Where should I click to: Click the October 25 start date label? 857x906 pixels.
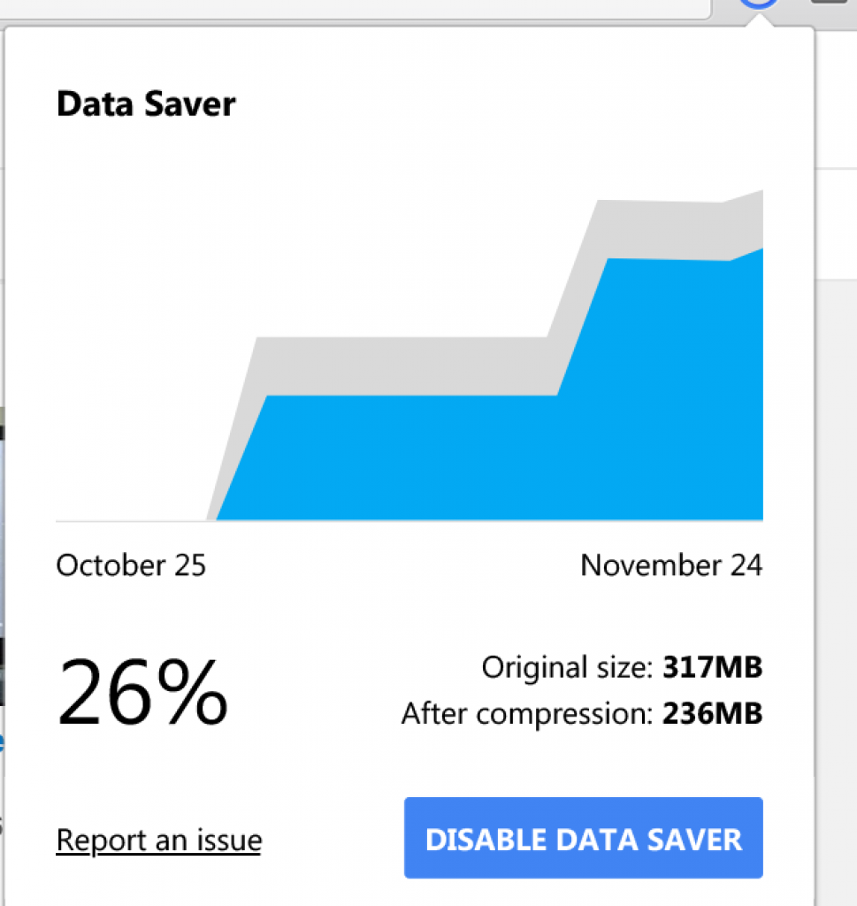coord(131,564)
